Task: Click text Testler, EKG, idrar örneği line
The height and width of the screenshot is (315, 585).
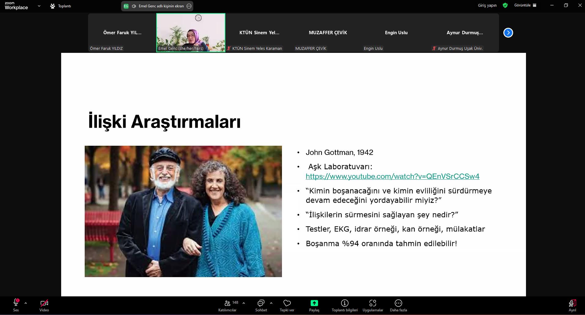Action: pos(395,229)
